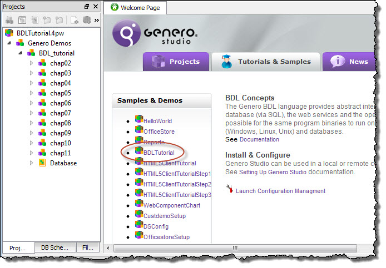The image size is (386, 268).
Task: Click the Database node icon in tree
Action: tap(42, 163)
